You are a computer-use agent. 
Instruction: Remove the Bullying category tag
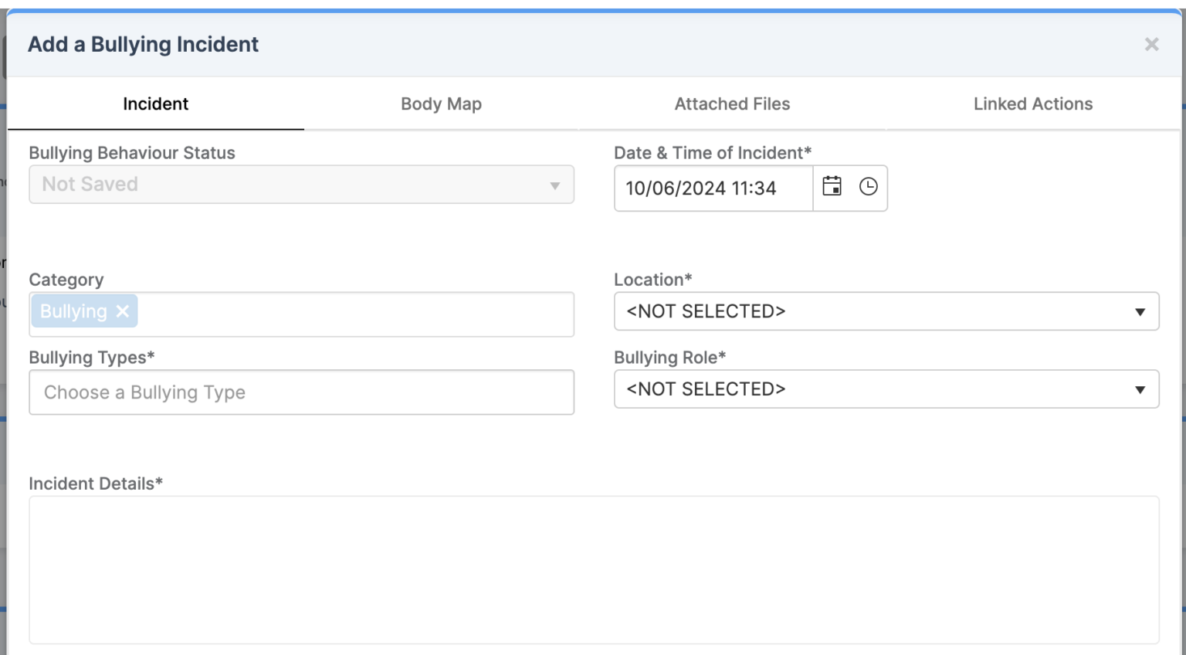coord(123,311)
